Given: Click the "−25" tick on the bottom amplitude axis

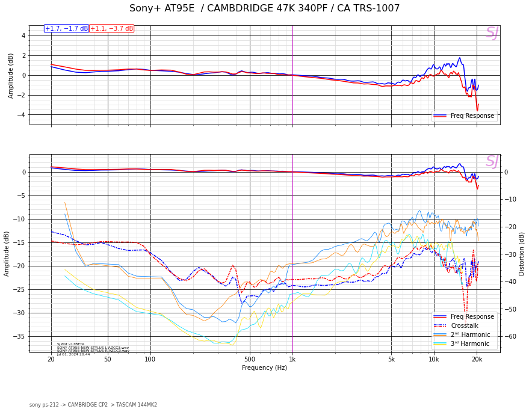Looking at the screenshot, I should coord(19,290).
